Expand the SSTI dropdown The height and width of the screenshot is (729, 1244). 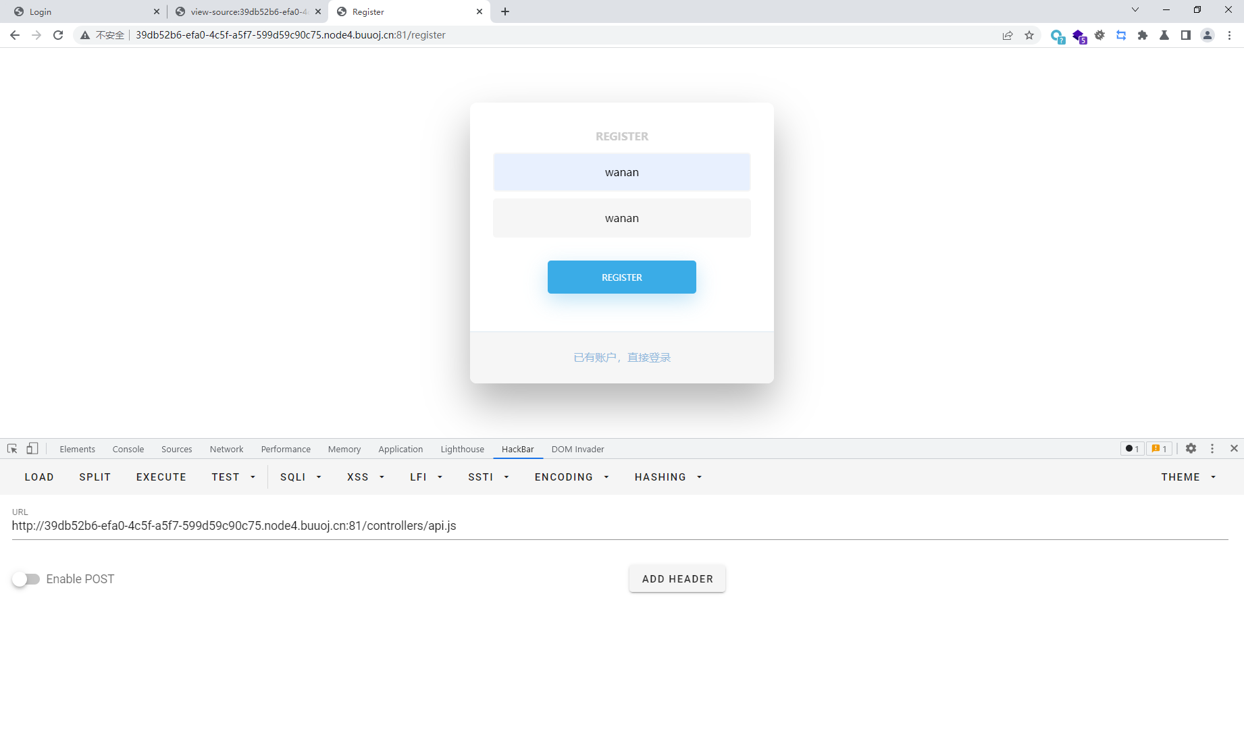click(x=488, y=477)
